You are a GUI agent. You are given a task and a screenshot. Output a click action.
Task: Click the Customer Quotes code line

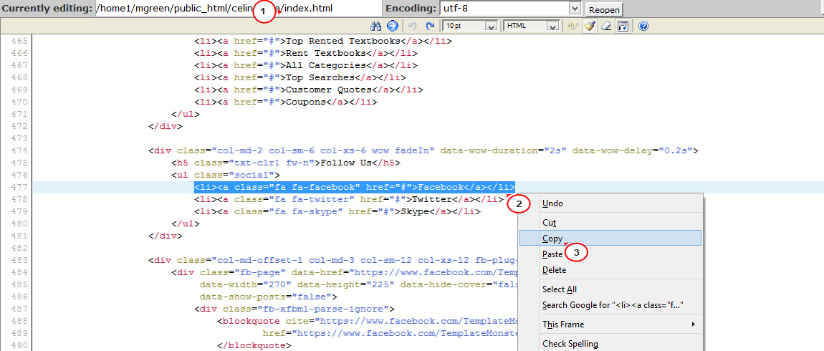pyautogui.click(x=309, y=90)
